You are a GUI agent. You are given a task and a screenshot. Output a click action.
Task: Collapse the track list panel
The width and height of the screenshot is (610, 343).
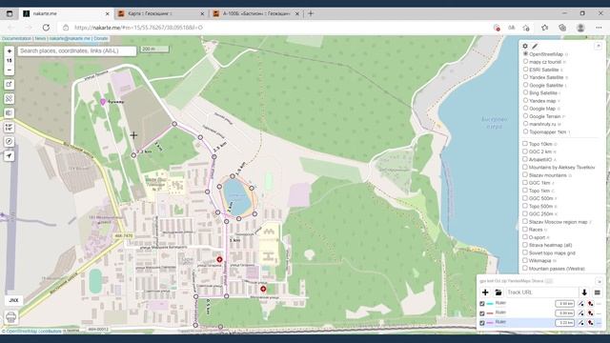[600, 281]
